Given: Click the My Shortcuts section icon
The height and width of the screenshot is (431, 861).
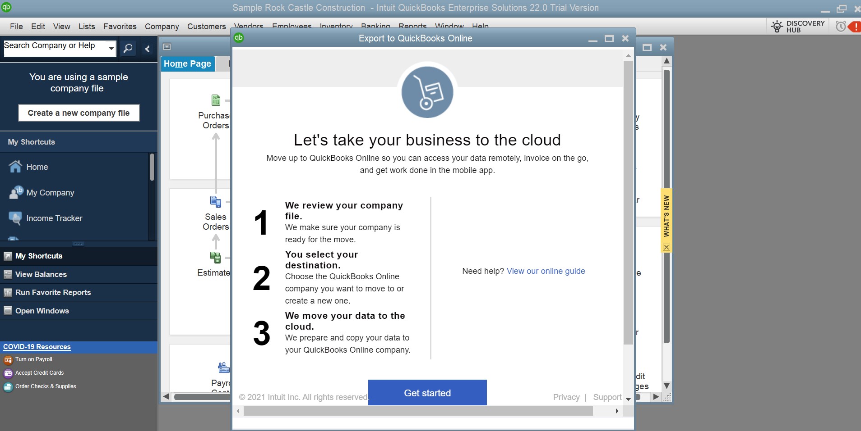Looking at the screenshot, I should coord(8,256).
